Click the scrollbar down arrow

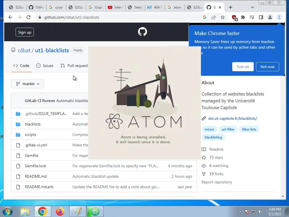[283, 197]
